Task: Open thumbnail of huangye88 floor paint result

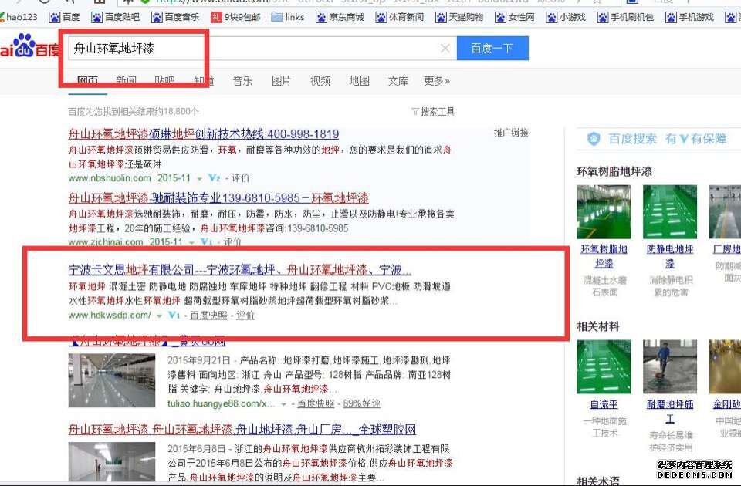Action: (112, 380)
